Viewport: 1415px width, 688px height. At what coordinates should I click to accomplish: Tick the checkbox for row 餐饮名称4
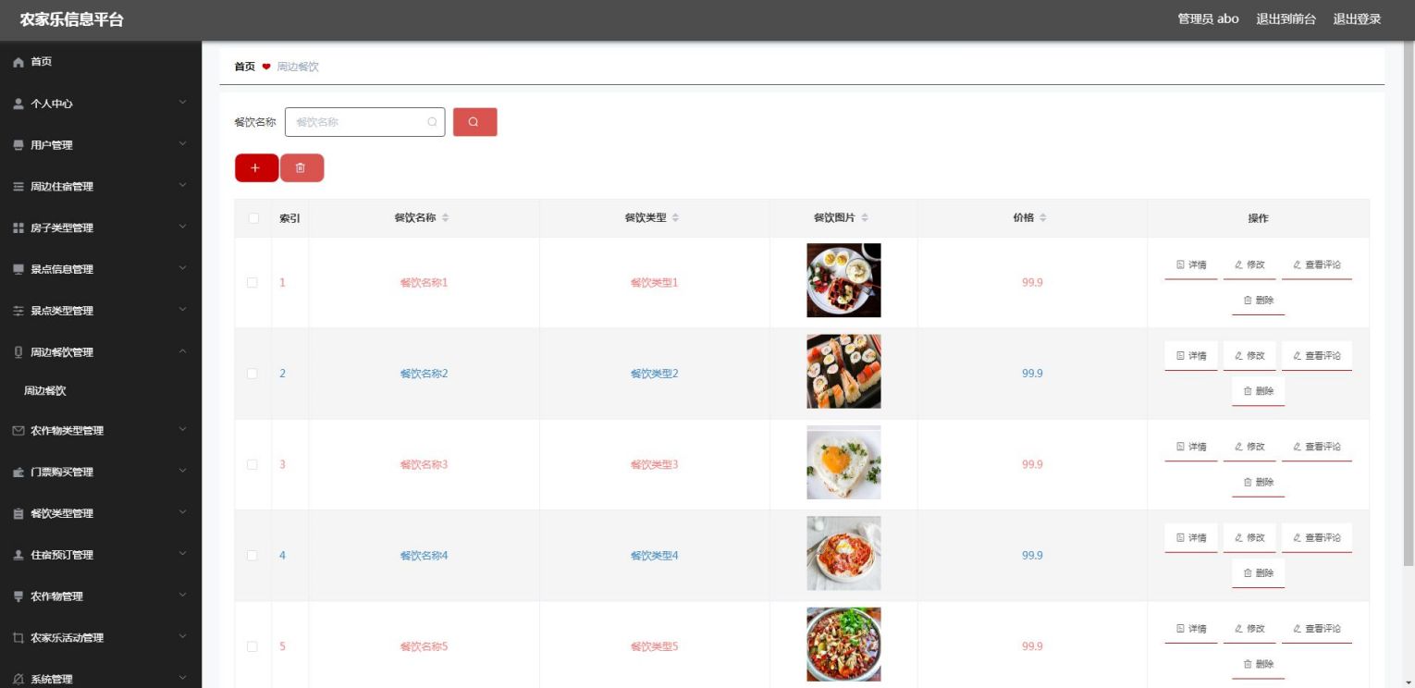pyautogui.click(x=252, y=556)
